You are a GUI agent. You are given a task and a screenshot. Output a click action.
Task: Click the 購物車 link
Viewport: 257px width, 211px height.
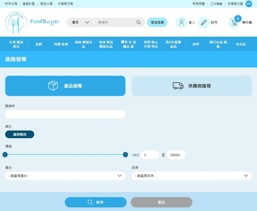(x=247, y=22)
